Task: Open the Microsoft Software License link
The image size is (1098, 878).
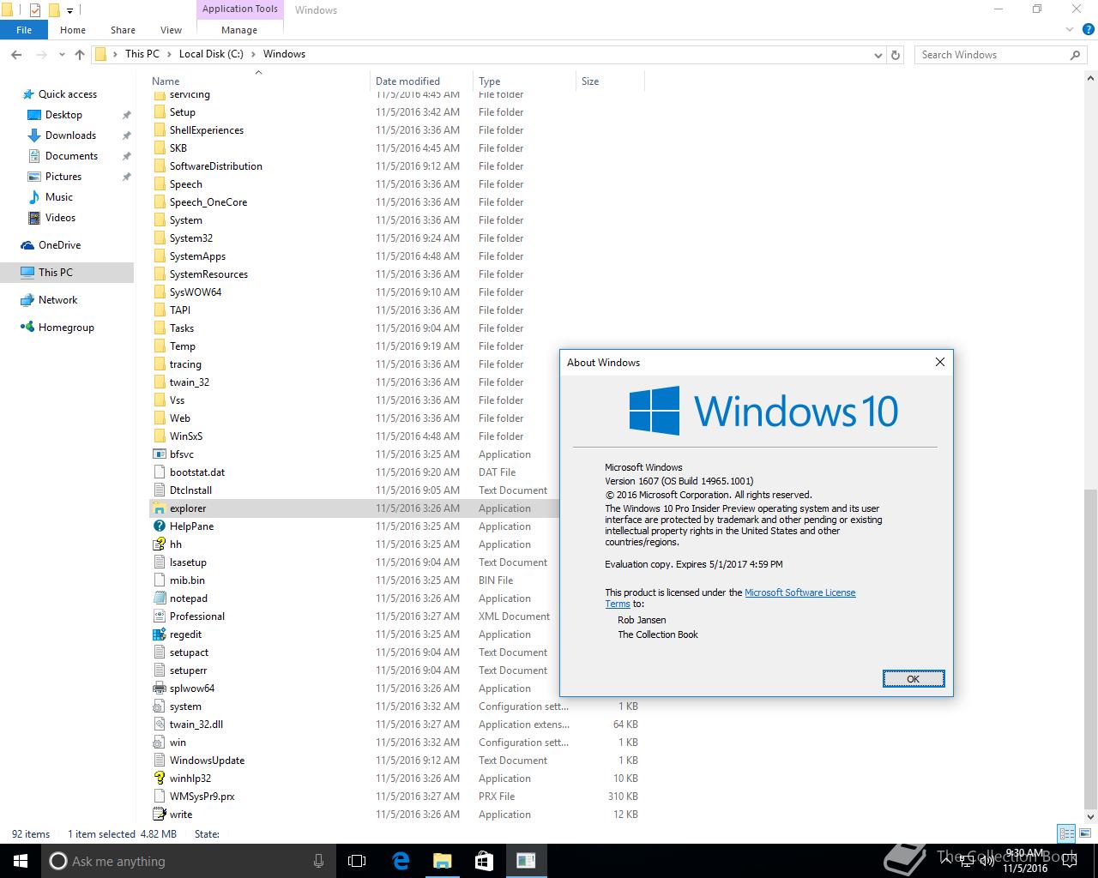Action: pos(799,592)
